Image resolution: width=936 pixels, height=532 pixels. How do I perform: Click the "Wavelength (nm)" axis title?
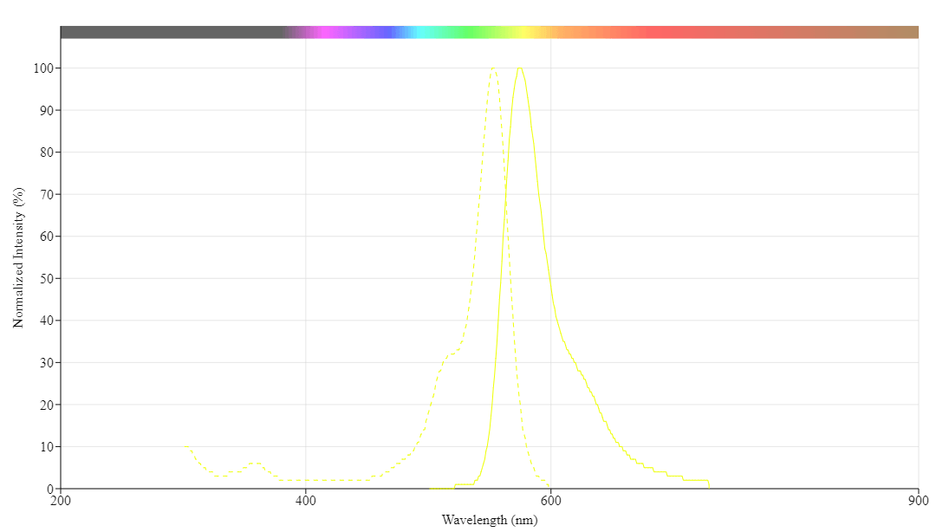click(490, 520)
